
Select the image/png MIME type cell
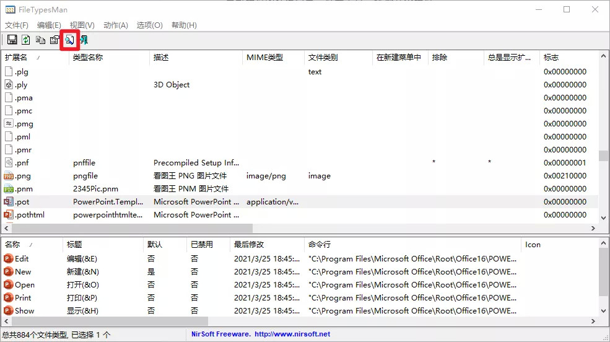pyautogui.click(x=266, y=176)
